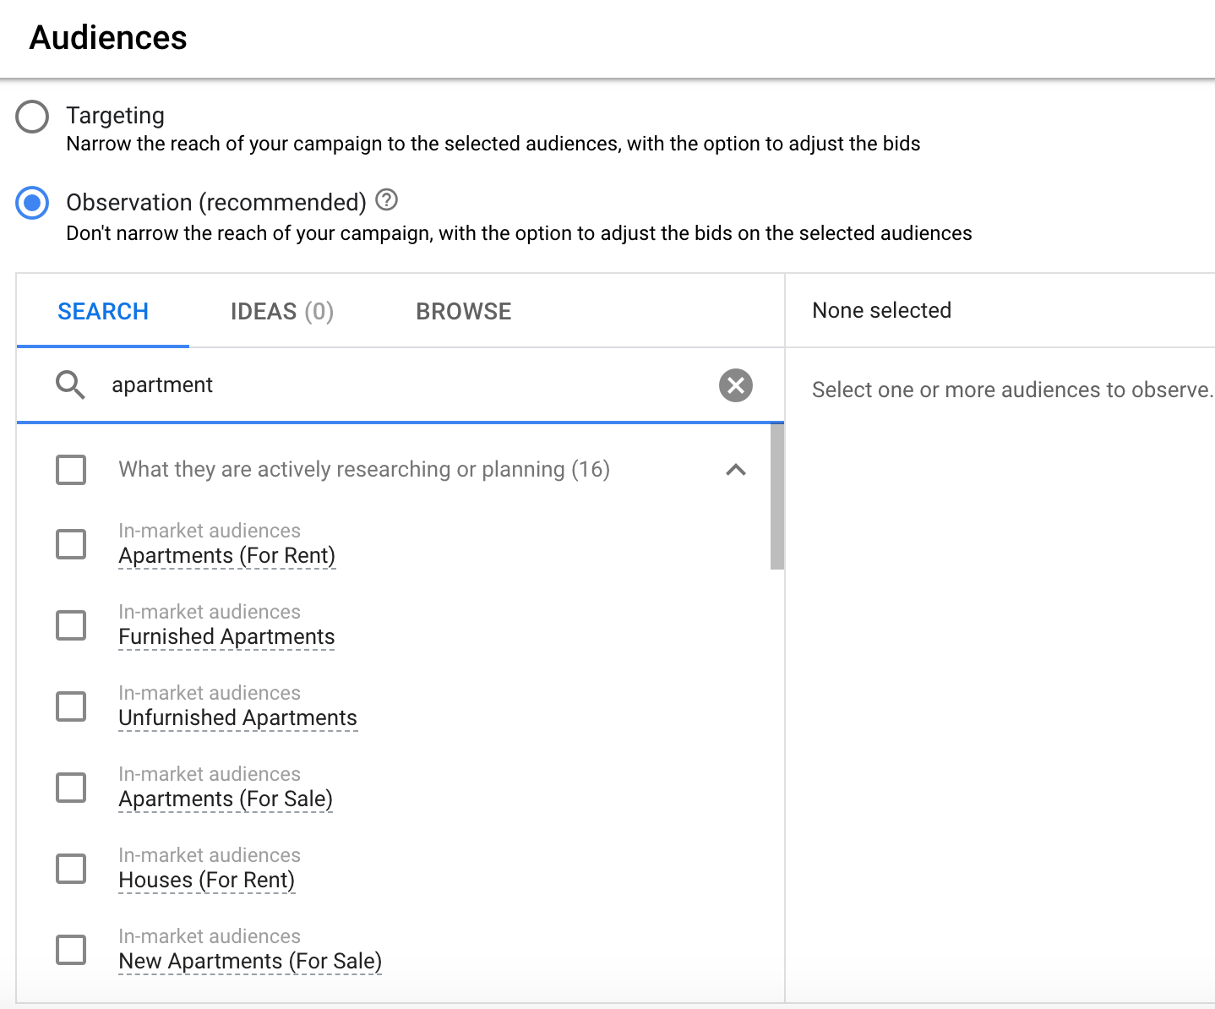Switch to the BROWSE tab
The image size is (1215, 1009).
pos(463,311)
